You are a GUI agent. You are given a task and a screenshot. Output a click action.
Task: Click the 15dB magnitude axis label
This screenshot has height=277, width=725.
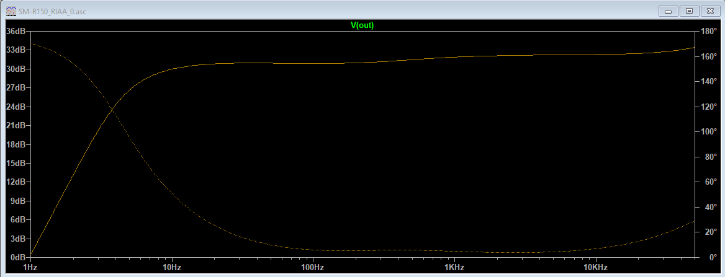click(16, 164)
